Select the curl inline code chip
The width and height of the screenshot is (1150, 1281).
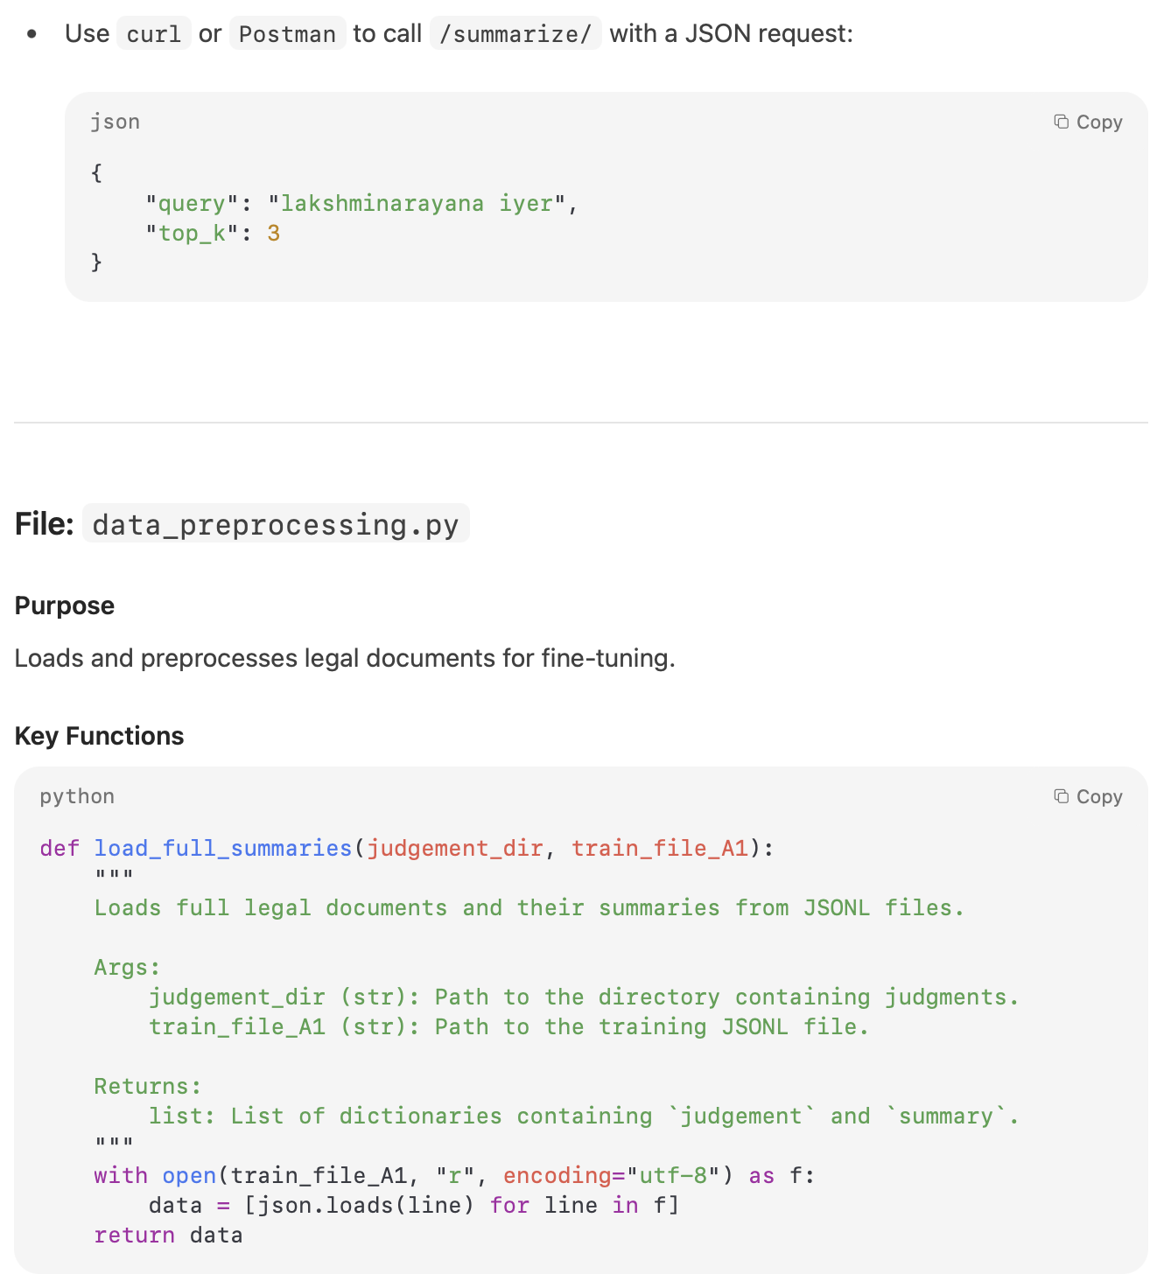[153, 33]
